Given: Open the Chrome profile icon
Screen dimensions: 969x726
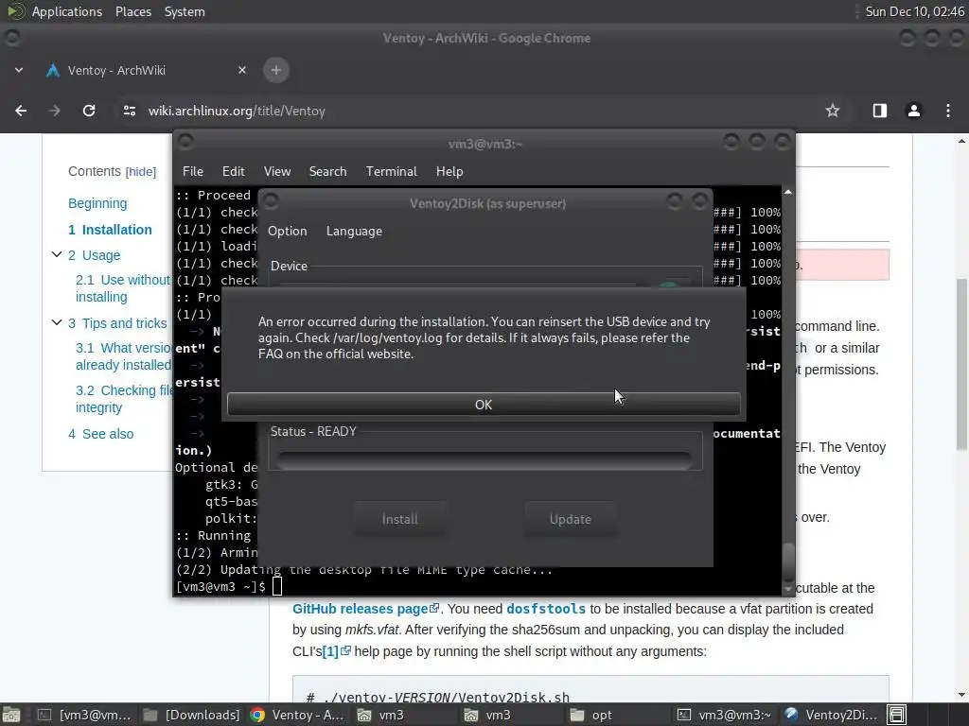Looking at the screenshot, I should (913, 111).
